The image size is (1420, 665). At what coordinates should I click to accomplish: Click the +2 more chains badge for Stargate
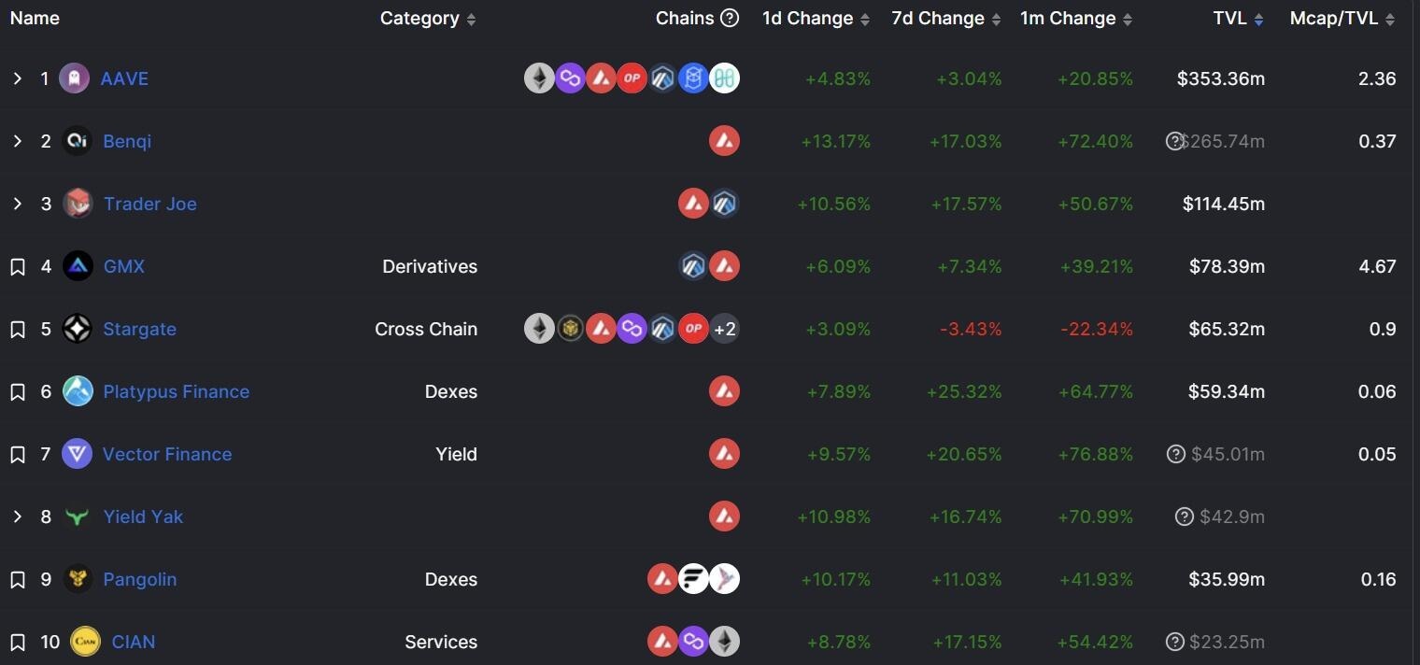tap(724, 329)
